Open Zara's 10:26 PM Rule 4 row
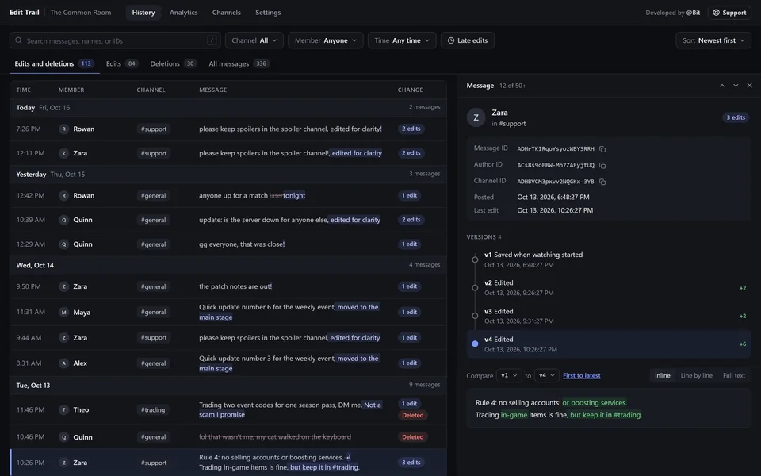This screenshot has height=476, width=761. (x=228, y=463)
